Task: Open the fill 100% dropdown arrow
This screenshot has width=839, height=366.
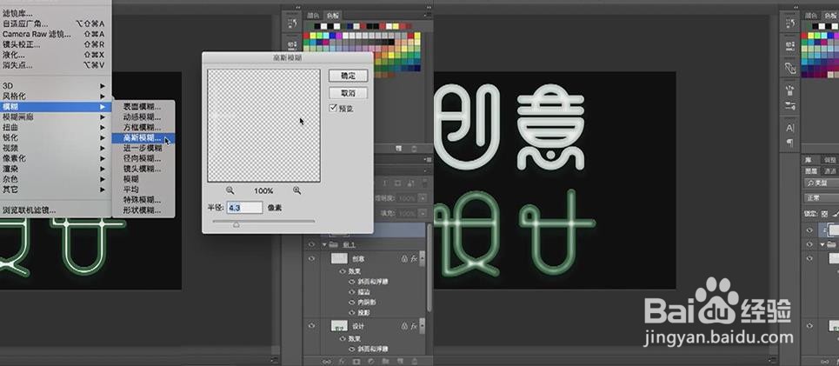Action: coord(423,214)
